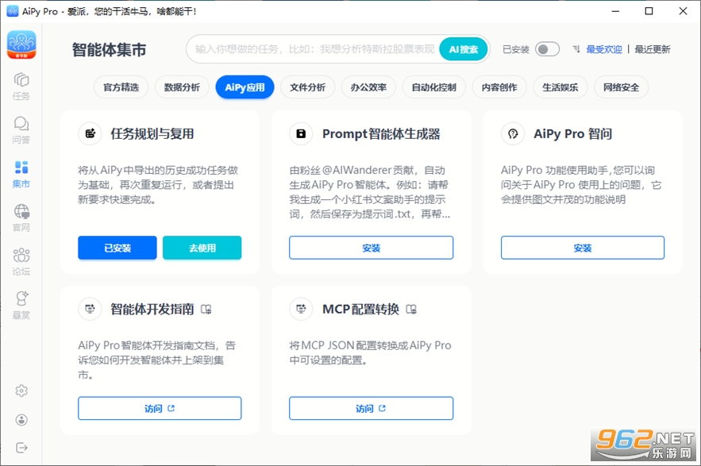
Task: Open the 问答 Q&A sidebar icon
Action: (21, 130)
